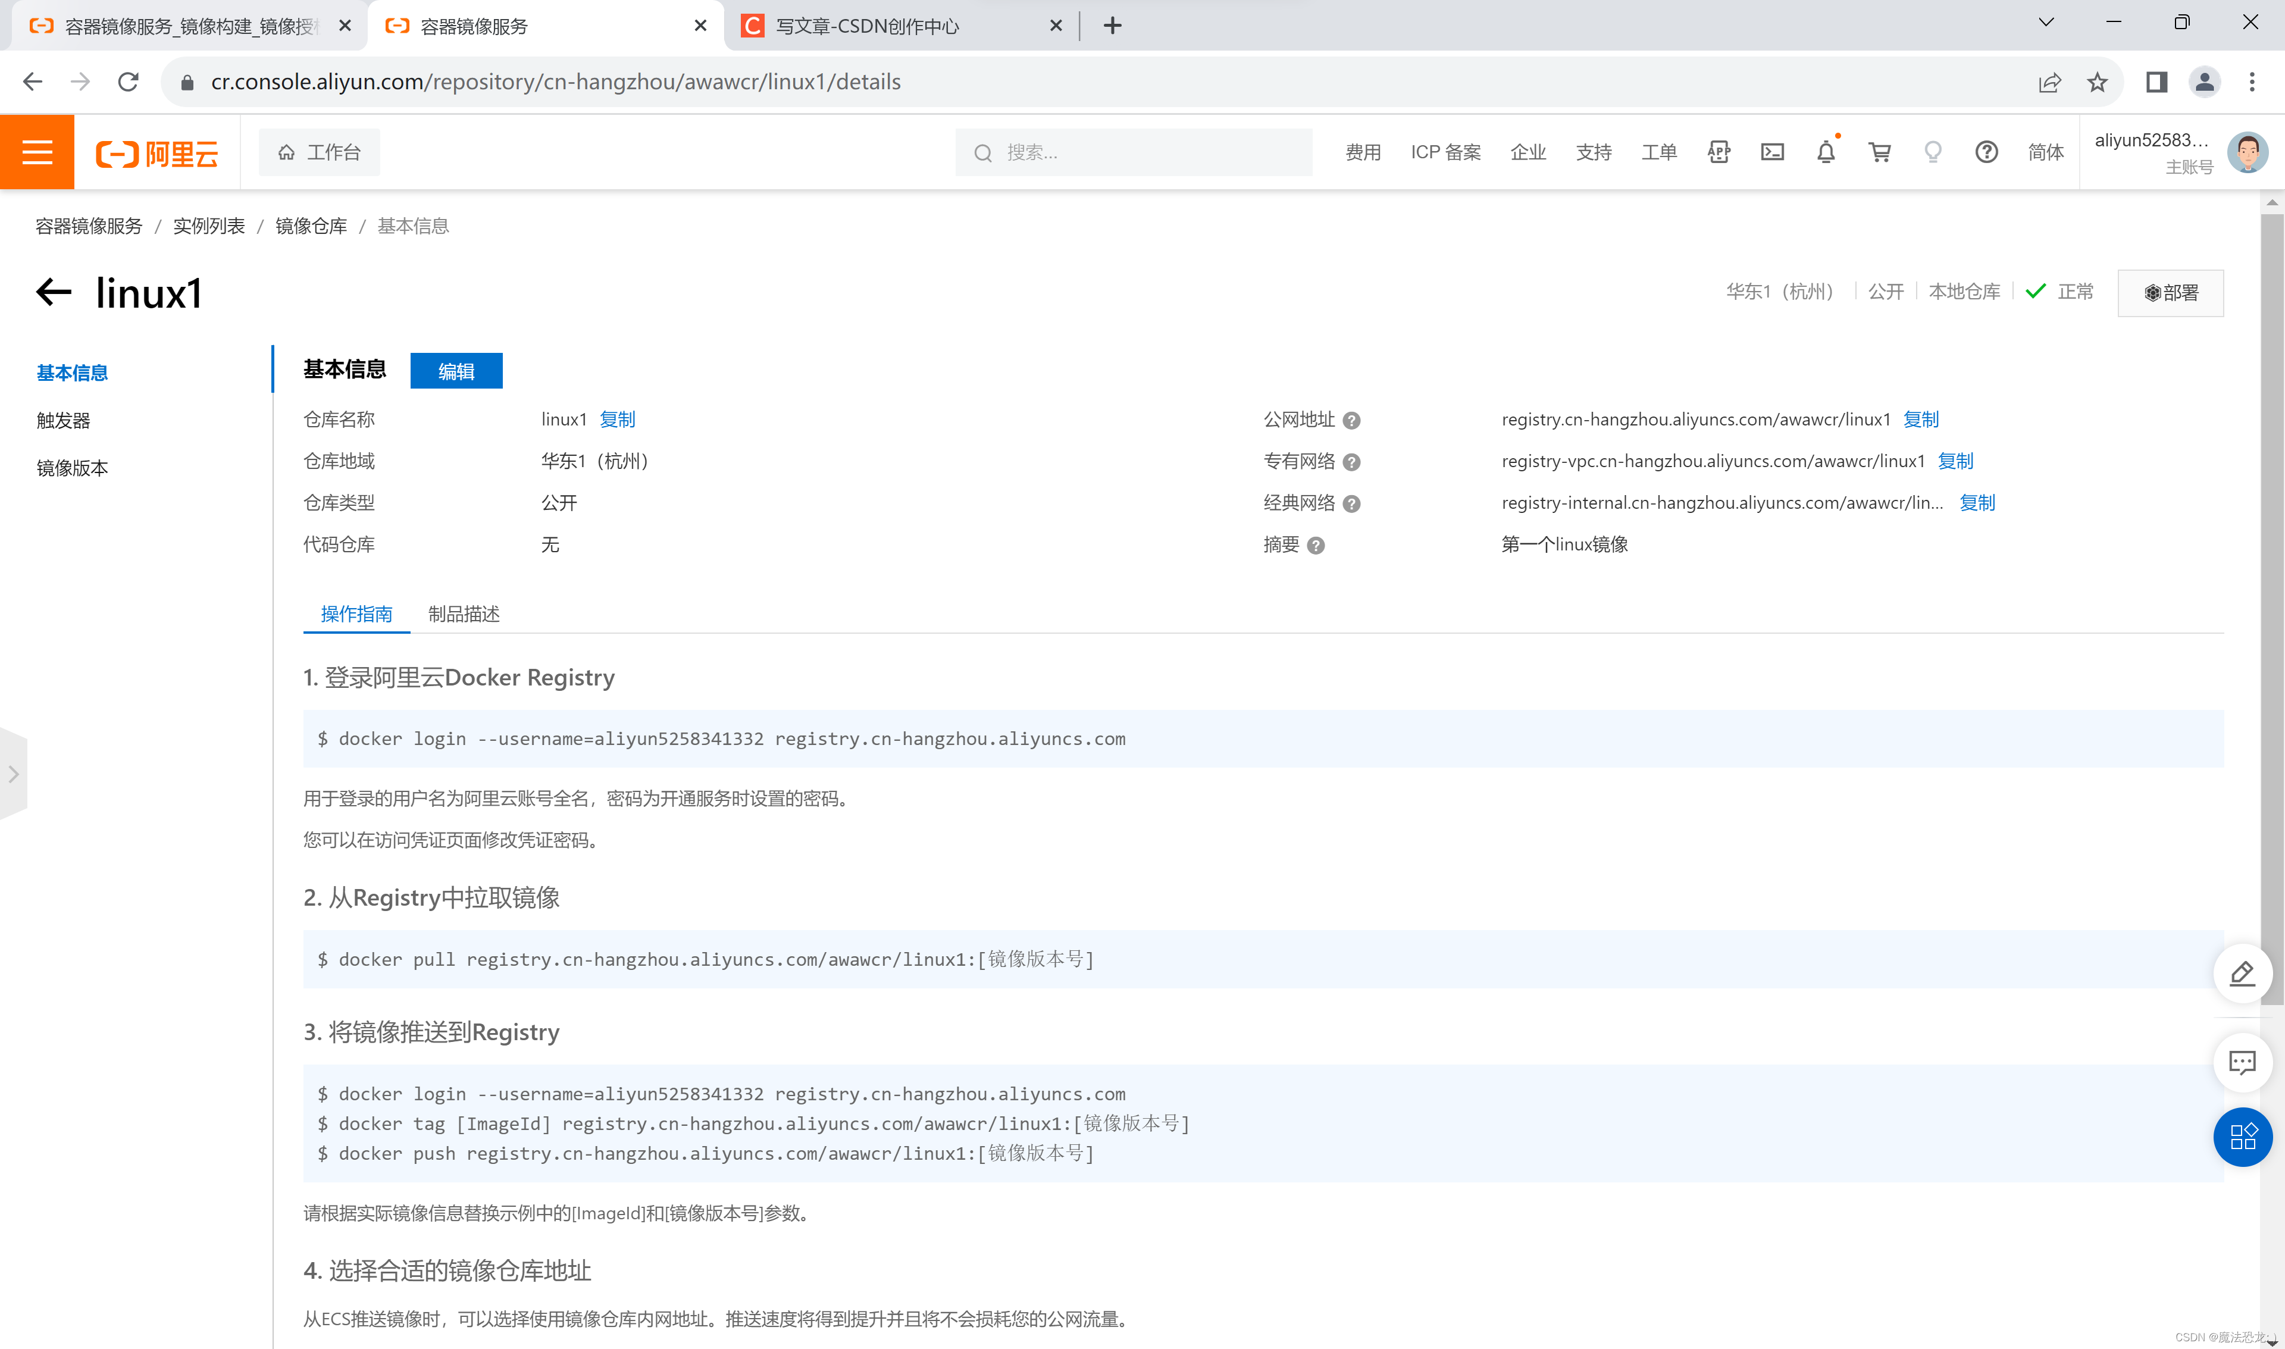Click the 部署 deploy button
Viewport: 2285px width, 1349px height.
(2170, 293)
